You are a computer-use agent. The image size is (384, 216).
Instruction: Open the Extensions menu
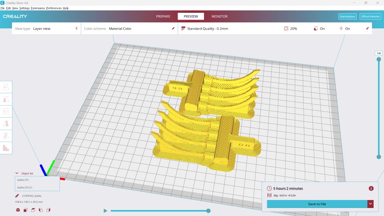(38, 8)
